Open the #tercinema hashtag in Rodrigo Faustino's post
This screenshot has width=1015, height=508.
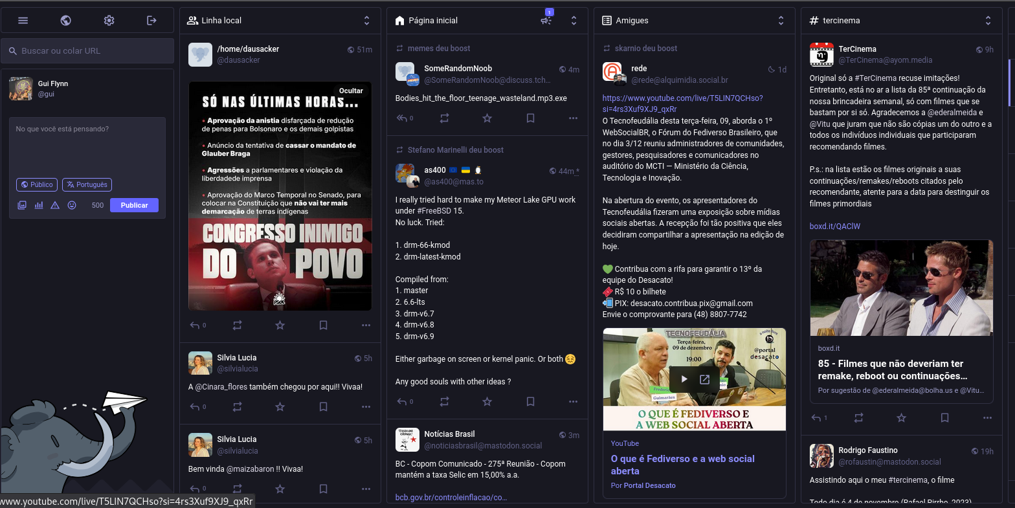click(909, 480)
